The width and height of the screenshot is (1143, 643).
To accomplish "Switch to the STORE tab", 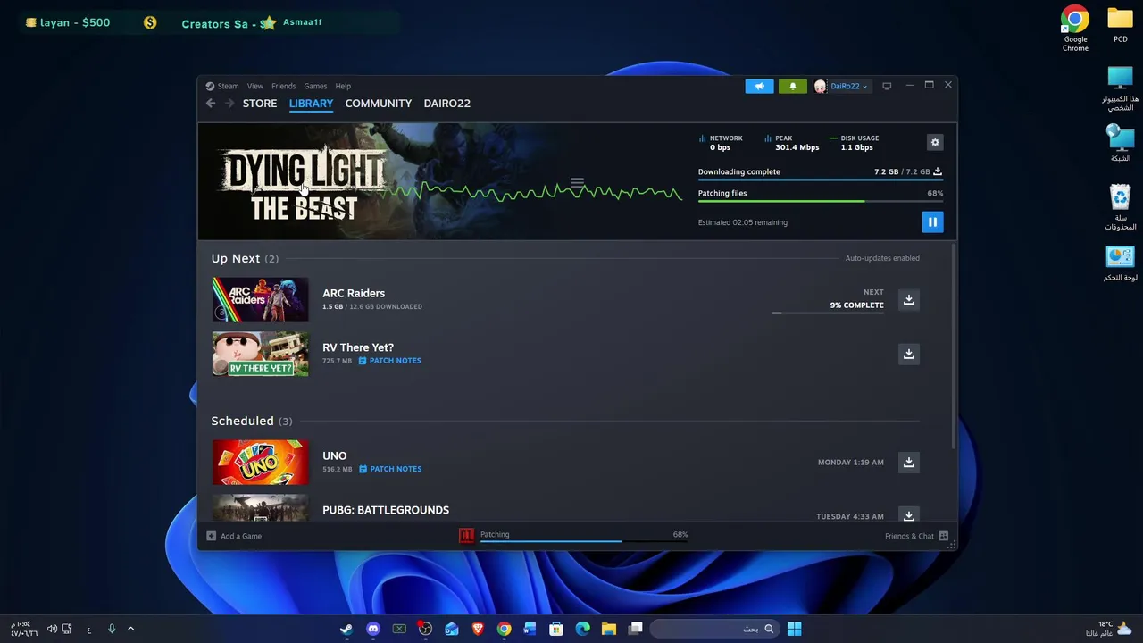I will (x=260, y=104).
